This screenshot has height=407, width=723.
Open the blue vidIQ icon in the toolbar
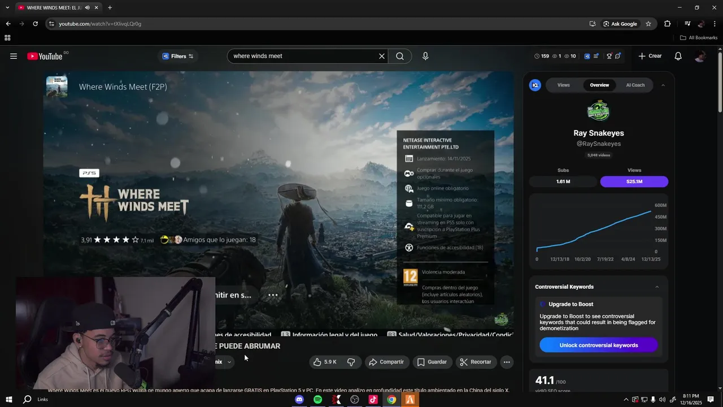[x=587, y=56]
